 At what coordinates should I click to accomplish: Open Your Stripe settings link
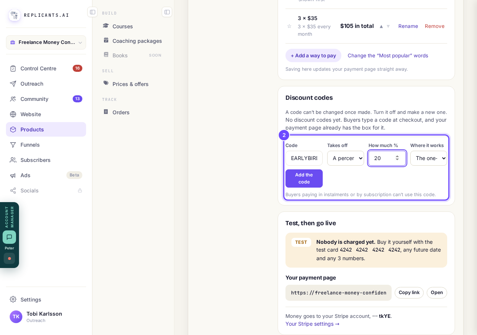(x=312, y=324)
